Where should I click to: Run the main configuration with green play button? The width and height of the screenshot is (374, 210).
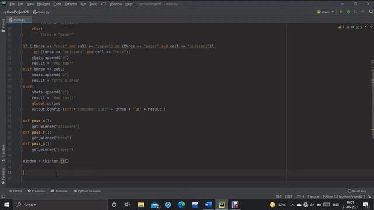[x=341, y=12]
